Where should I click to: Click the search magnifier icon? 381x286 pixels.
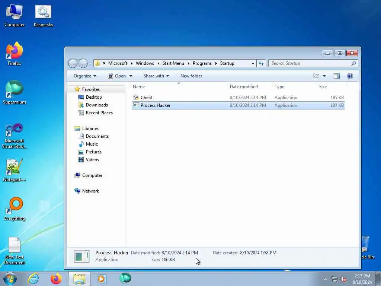pos(353,63)
